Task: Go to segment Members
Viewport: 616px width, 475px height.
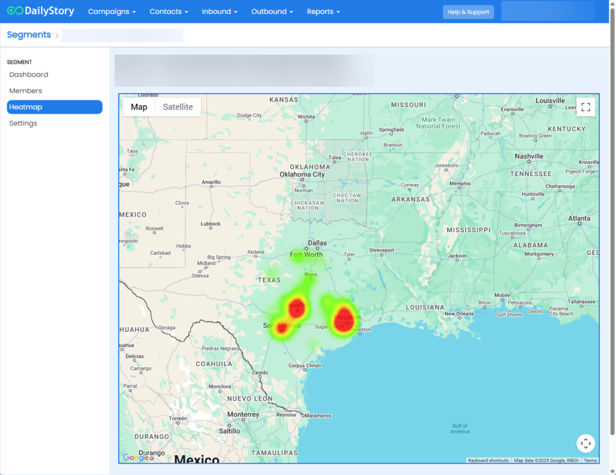Action: [x=25, y=91]
